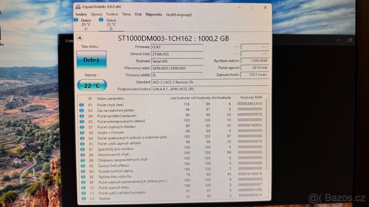Click the status dot for Hodin v činnosti
The image size is (369, 207).
point(82,132)
